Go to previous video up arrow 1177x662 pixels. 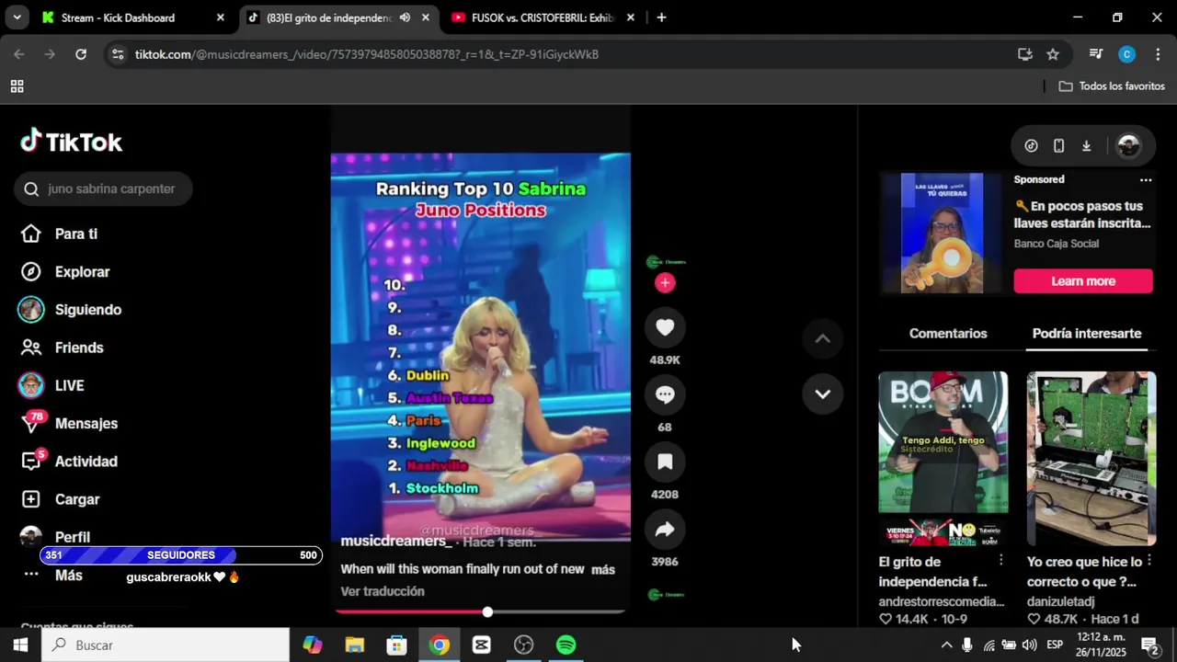coord(822,338)
